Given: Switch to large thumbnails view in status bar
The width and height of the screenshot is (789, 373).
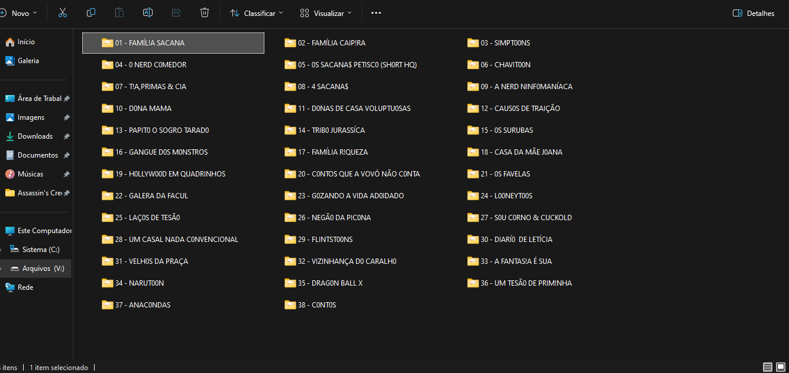Looking at the screenshot, I should pos(780,367).
